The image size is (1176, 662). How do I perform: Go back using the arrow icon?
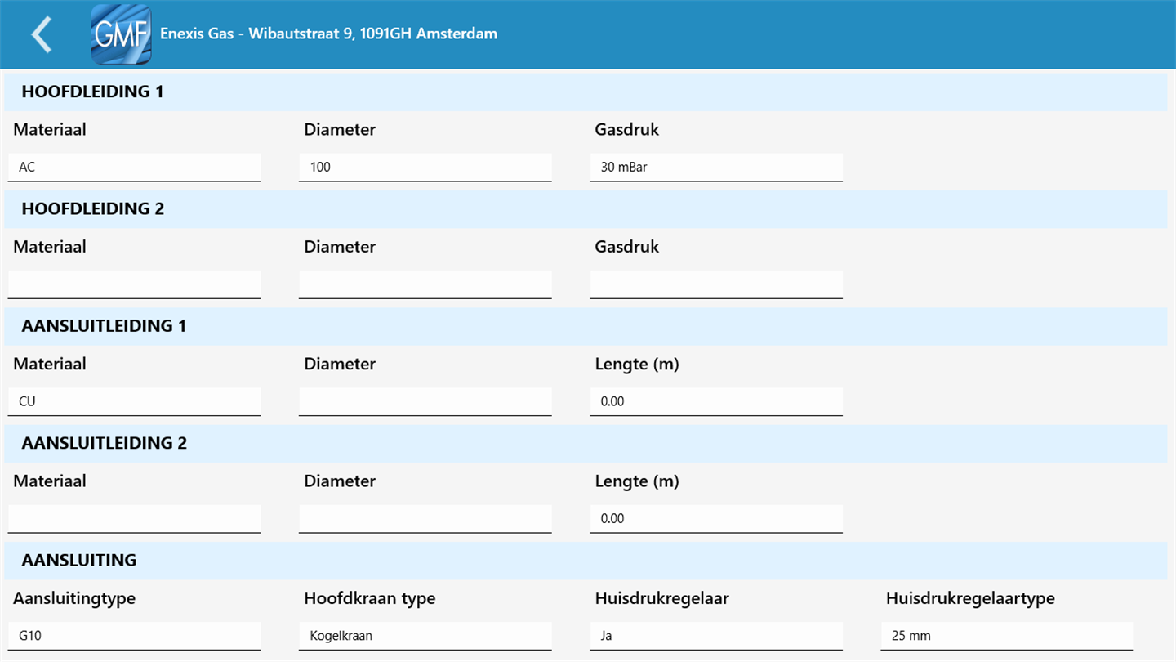point(42,34)
